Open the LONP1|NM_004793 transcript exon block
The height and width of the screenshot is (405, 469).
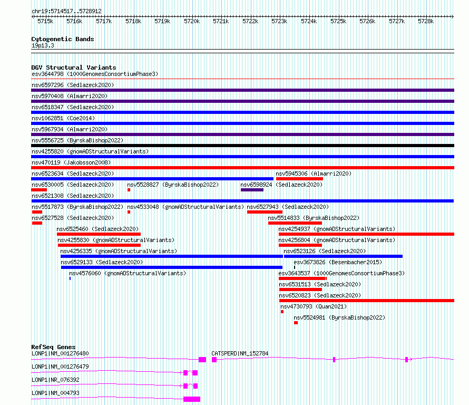pos(192,399)
